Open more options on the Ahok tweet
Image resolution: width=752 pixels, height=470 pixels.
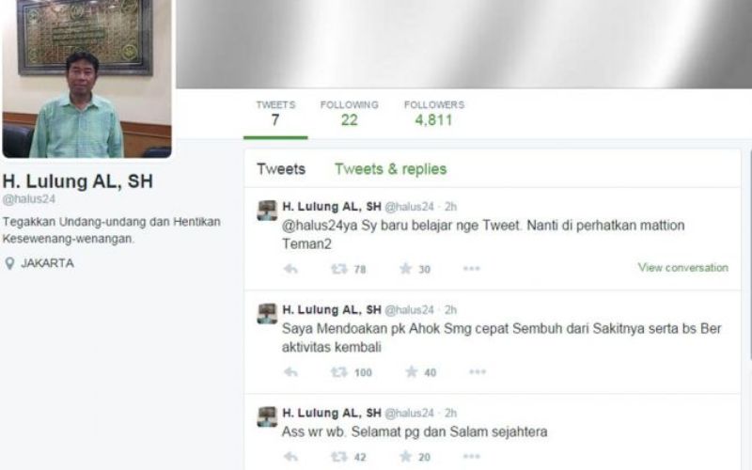[478, 371]
